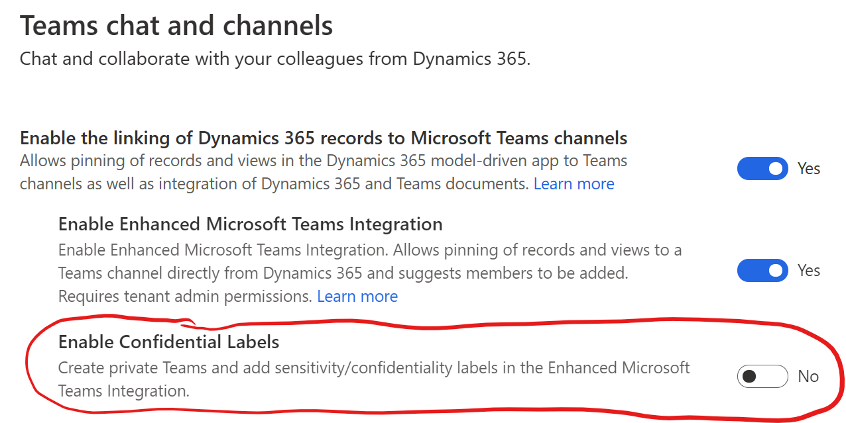846x423 pixels.
Task: Click 'Enable the linking of Dynamics 365 records' title
Action: tap(324, 138)
